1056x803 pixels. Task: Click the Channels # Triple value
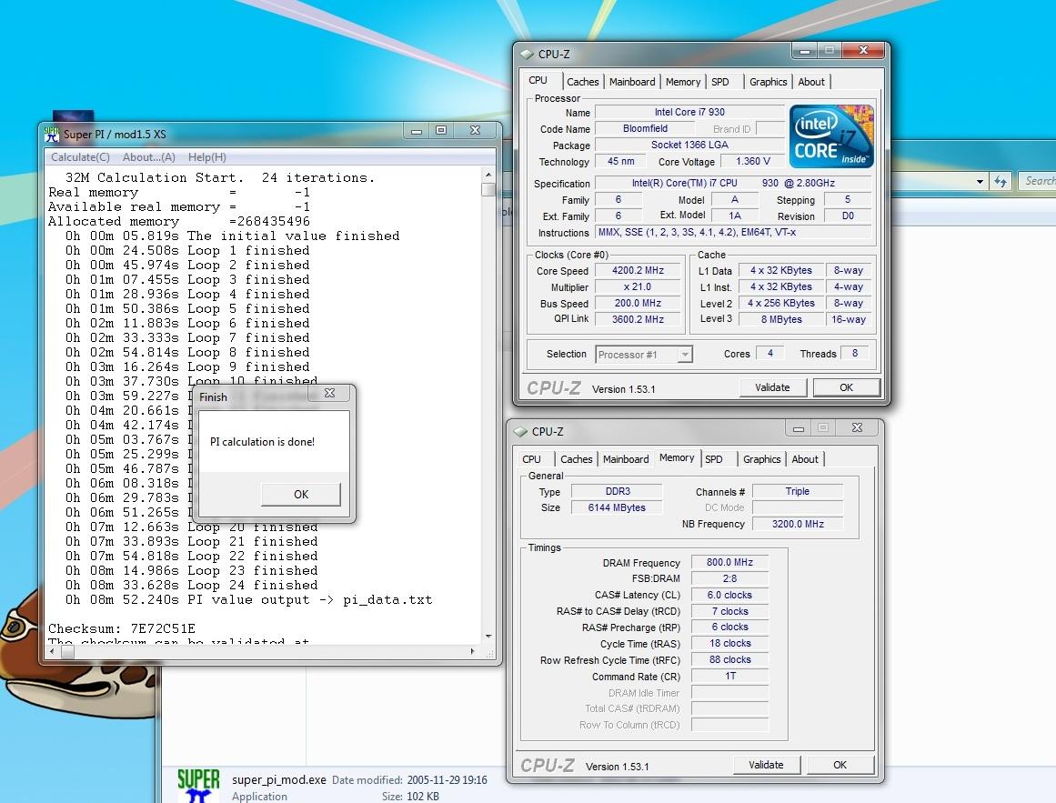click(798, 491)
